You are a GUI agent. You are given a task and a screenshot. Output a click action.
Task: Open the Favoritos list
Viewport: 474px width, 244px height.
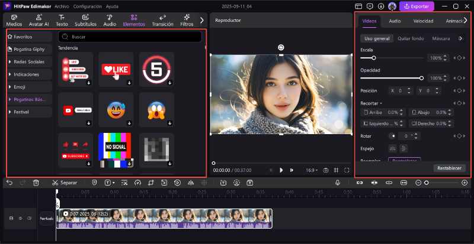pos(30,37)
